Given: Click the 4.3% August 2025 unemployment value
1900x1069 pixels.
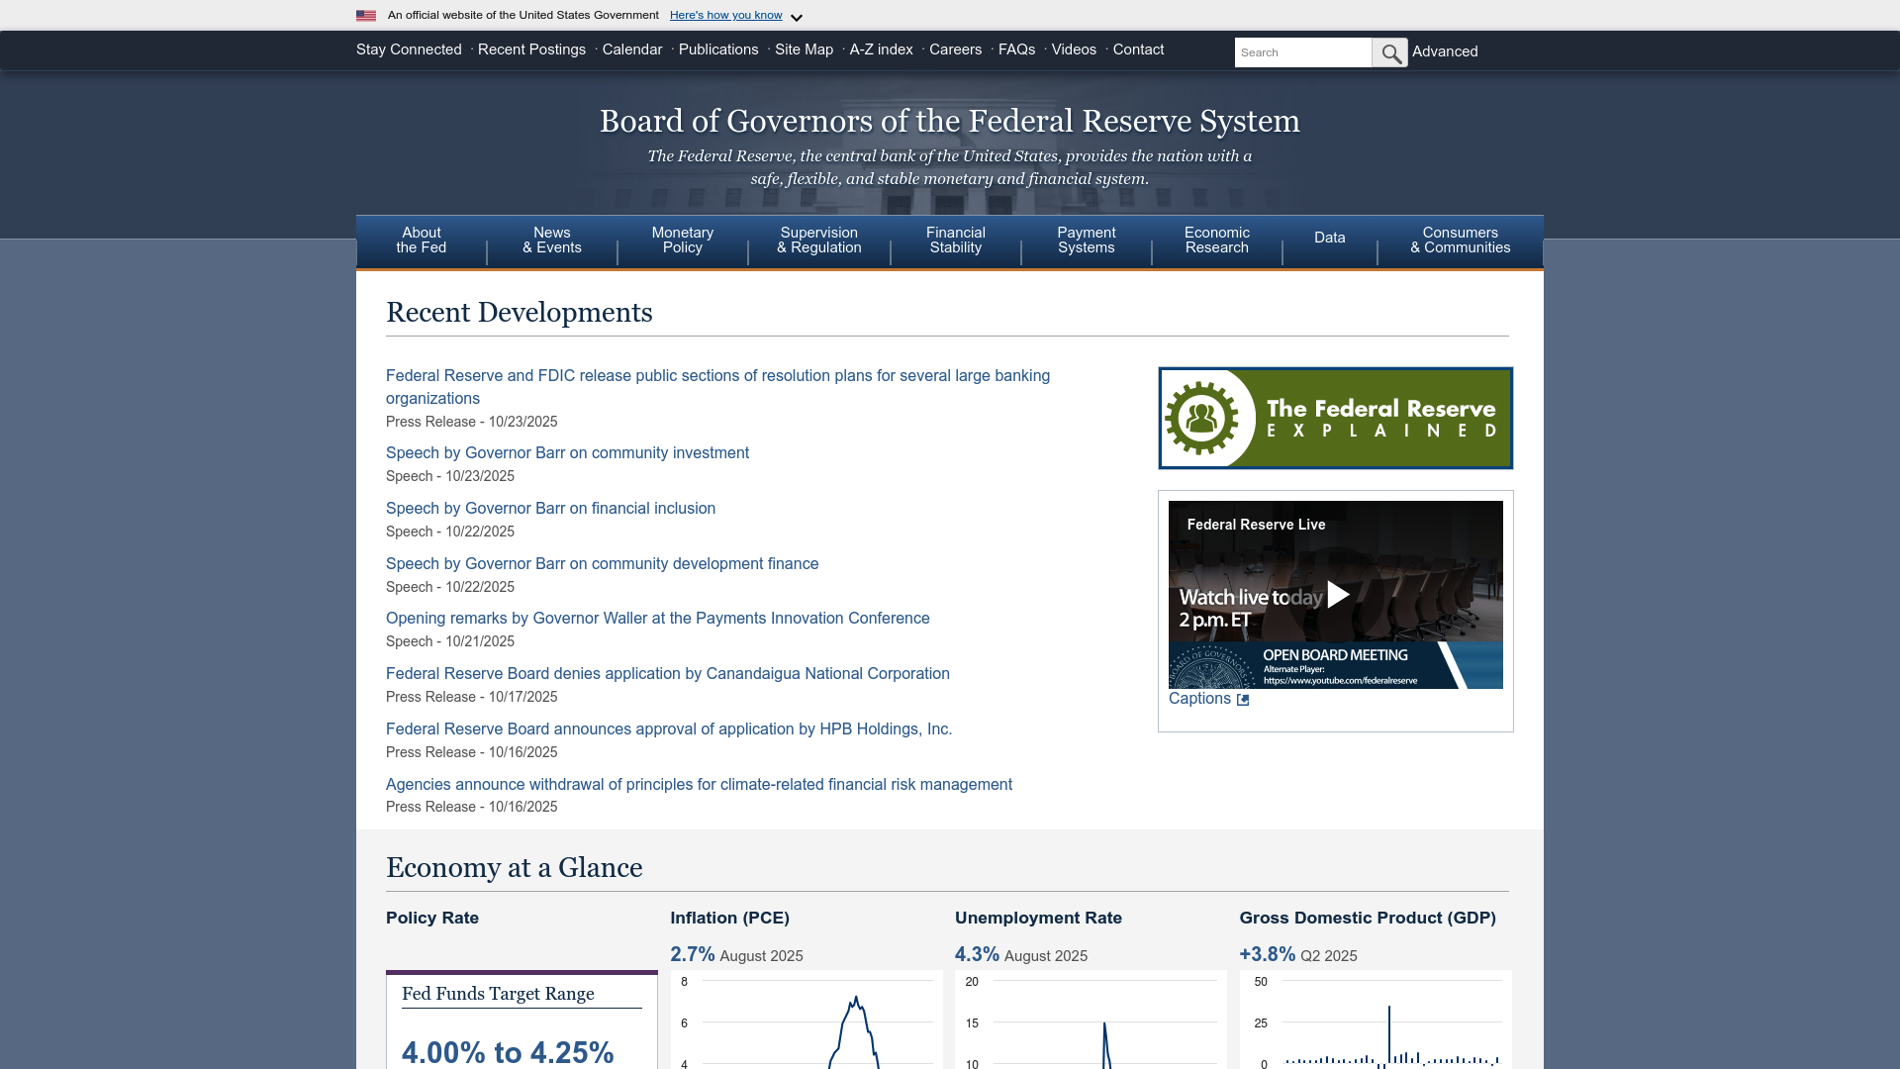Looking at the screenshot, I should pyautogui.click(x=1020, y=955).
